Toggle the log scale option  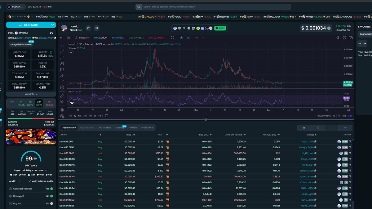point(344,116)
